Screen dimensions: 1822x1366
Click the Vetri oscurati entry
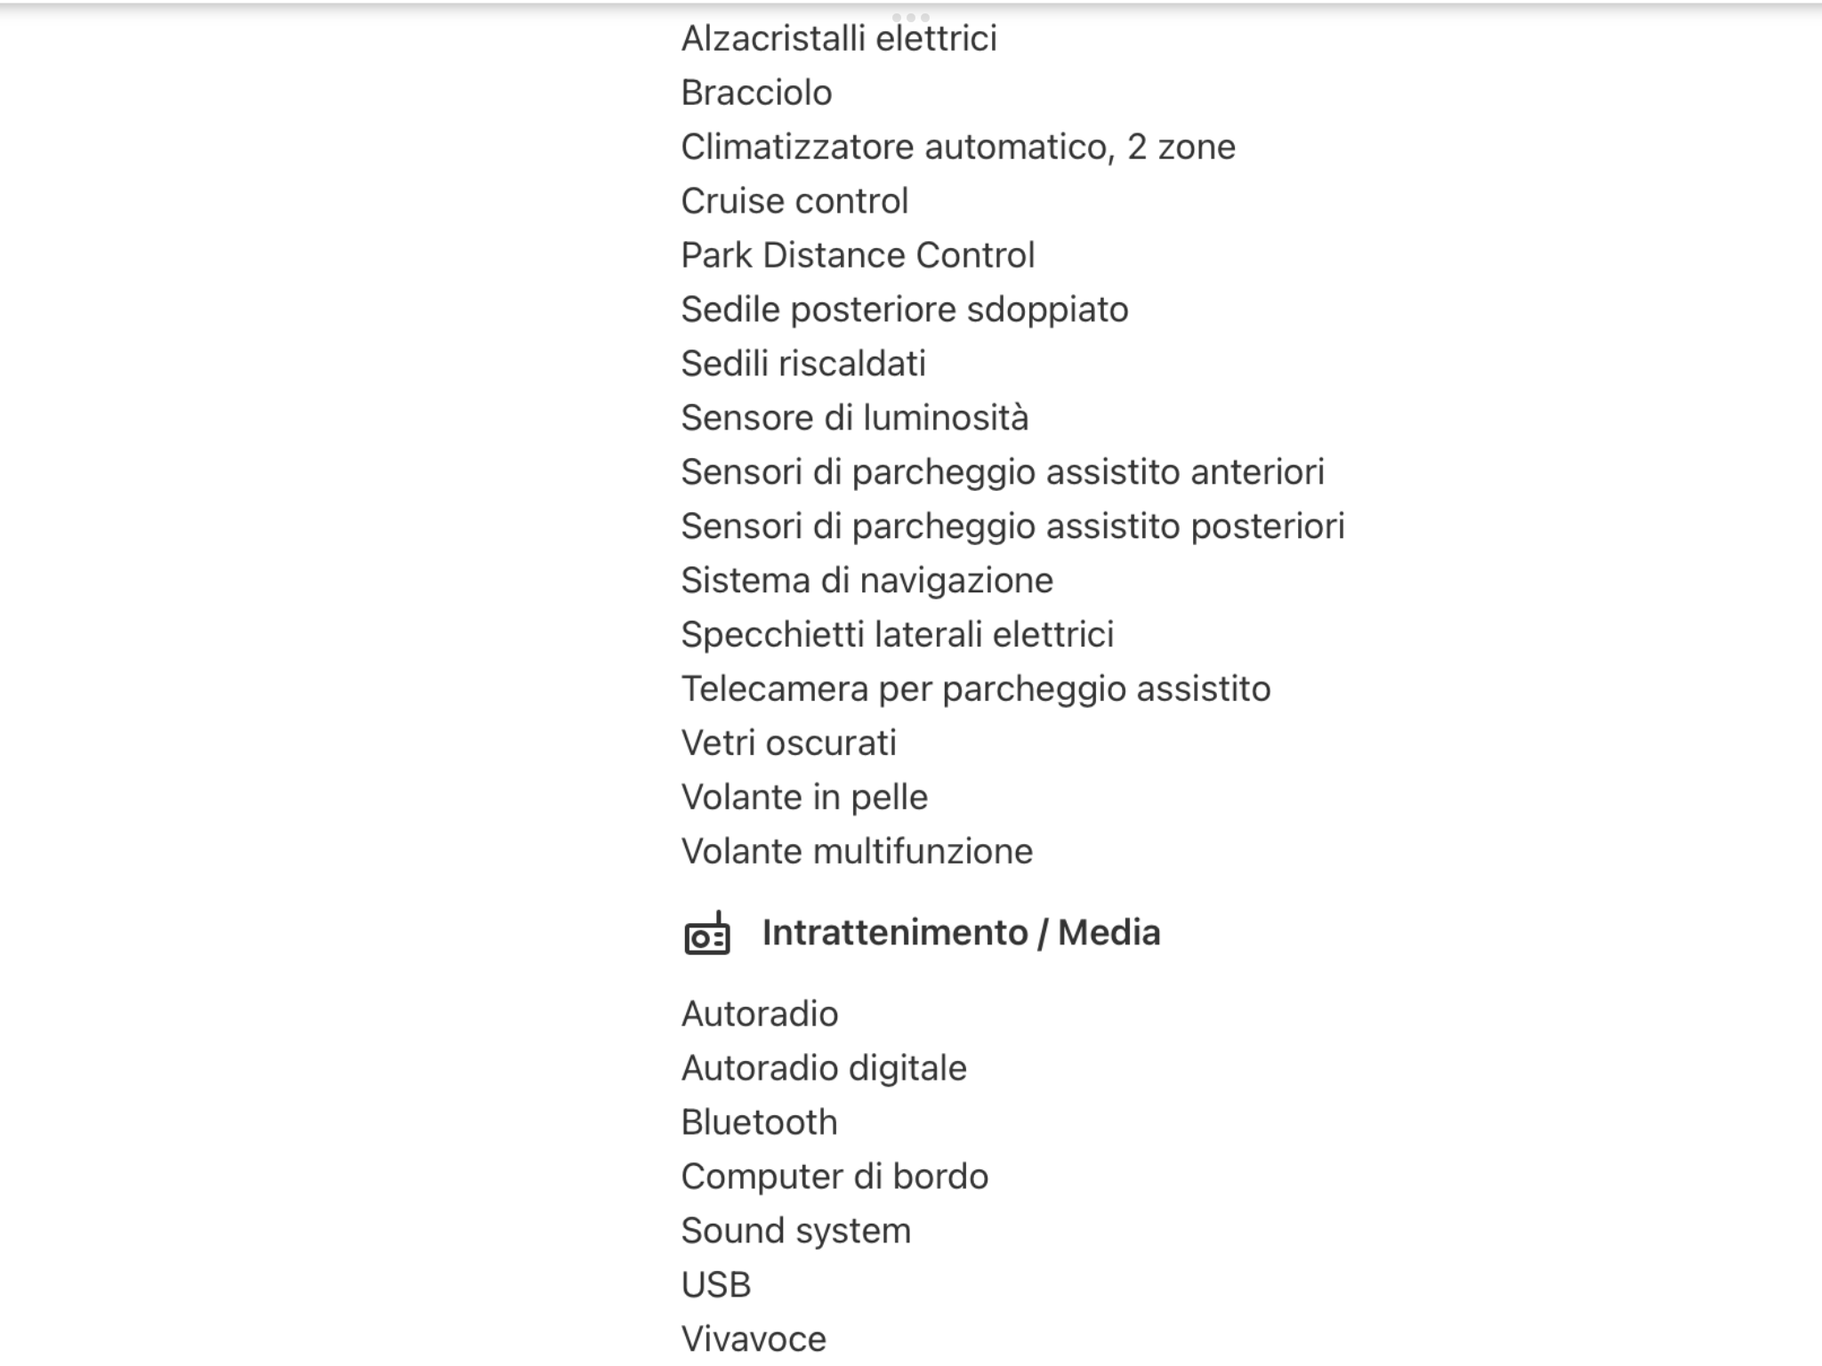pyautogui.click(x=789, y=743)
